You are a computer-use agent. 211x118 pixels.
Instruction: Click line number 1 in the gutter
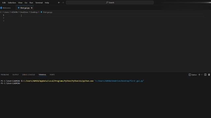click(x=4, y=15)
